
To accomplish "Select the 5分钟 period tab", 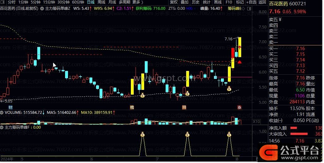I will coord(35,2).
